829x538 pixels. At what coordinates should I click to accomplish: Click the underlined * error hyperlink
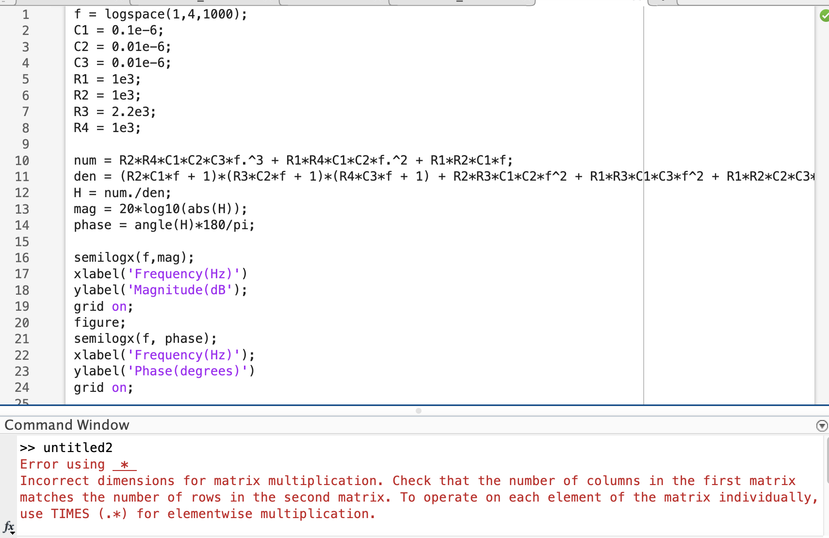[x=124, y=465]
